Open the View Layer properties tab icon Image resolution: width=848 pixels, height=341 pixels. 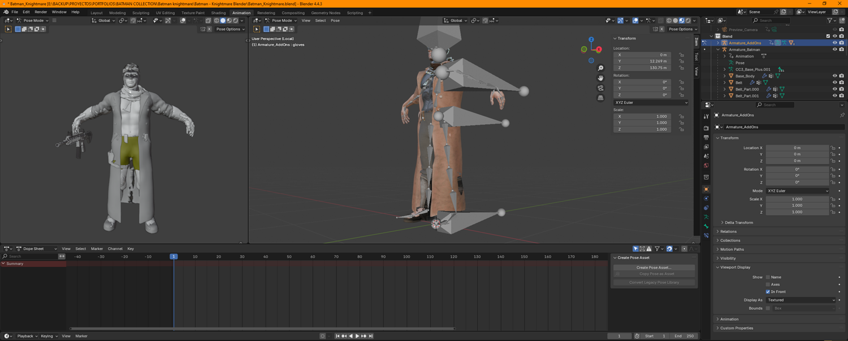point(706,147)
